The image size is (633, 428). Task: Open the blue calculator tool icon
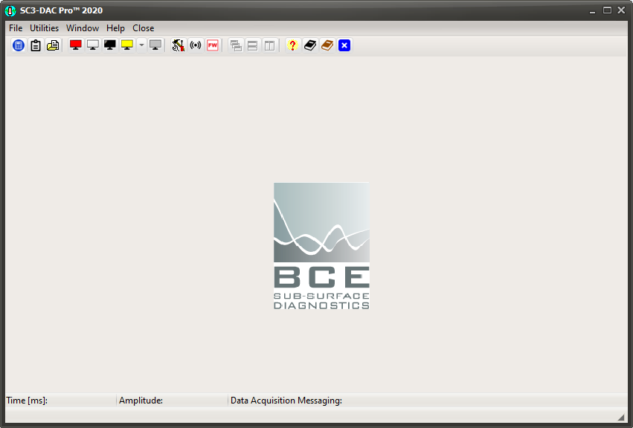click(x=18, y=45)
